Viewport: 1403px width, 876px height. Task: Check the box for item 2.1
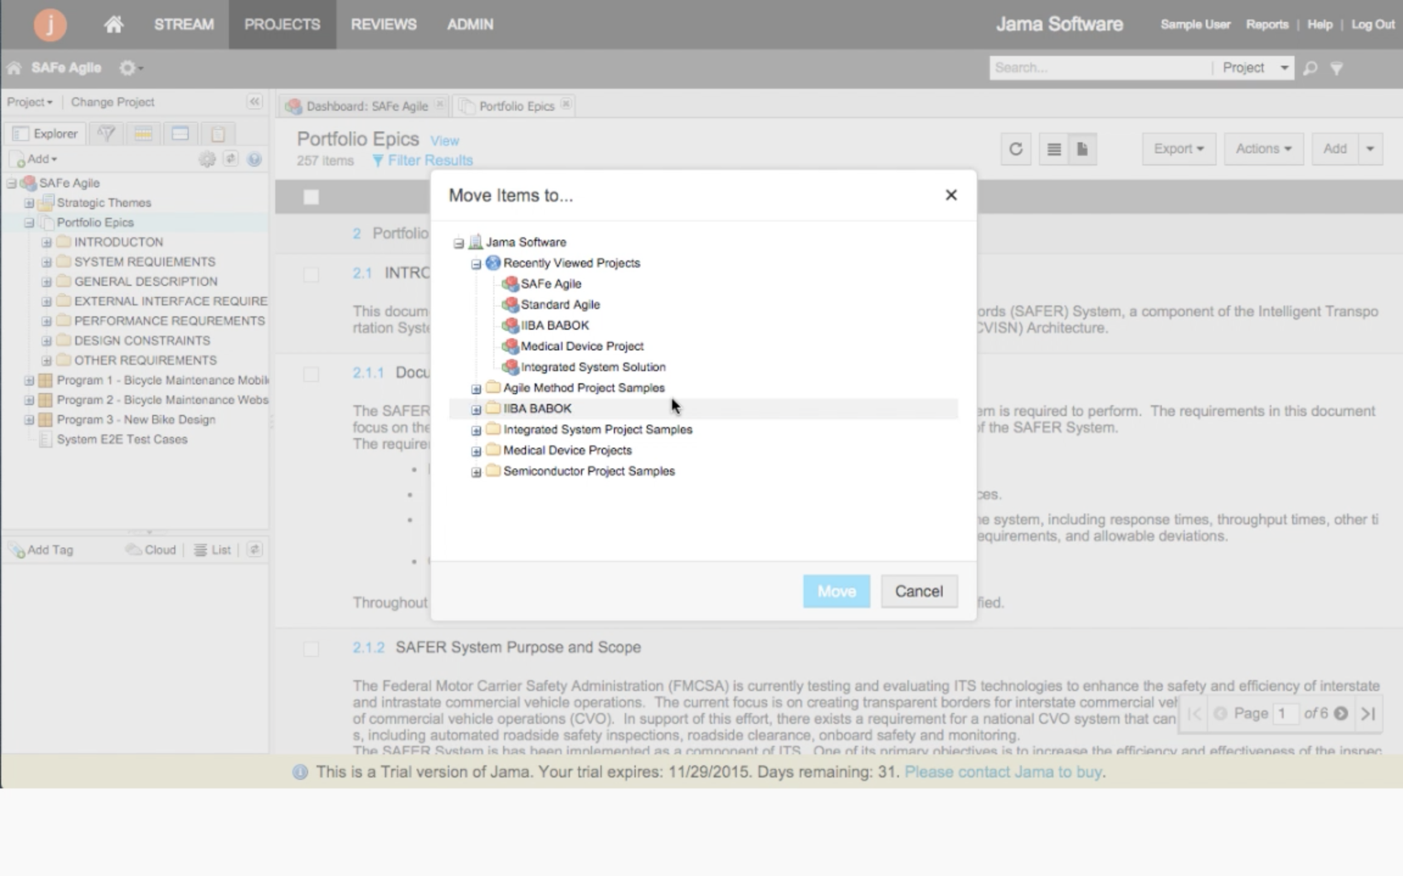(311, 274)
